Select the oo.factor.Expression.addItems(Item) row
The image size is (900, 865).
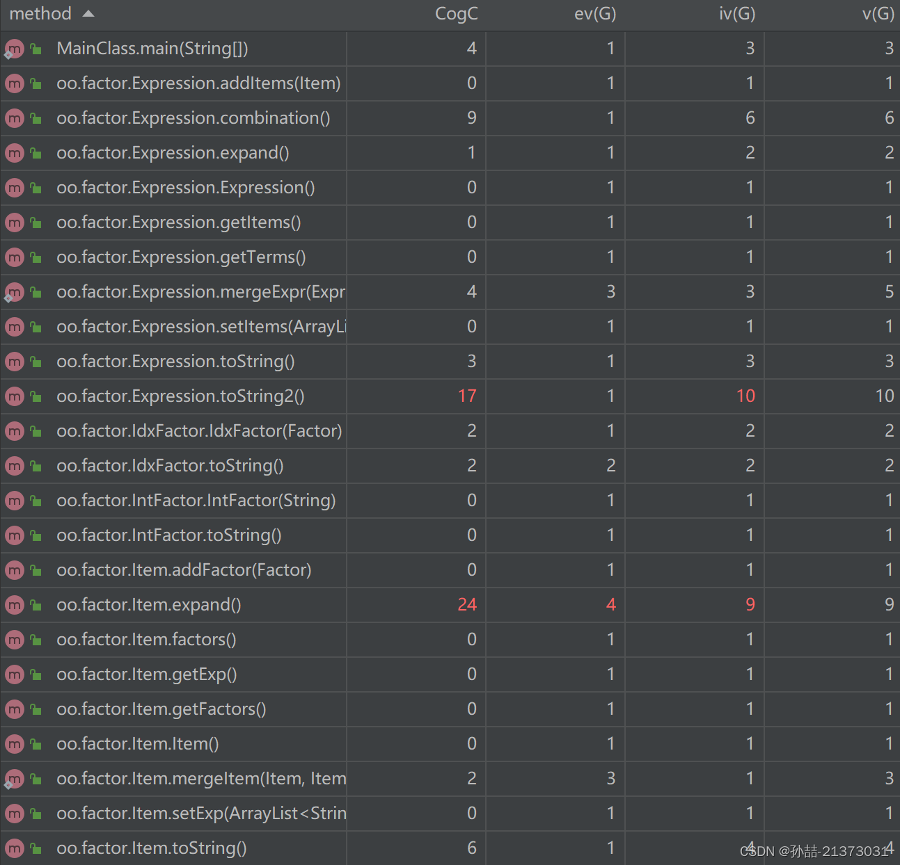[x=450, y=83]
